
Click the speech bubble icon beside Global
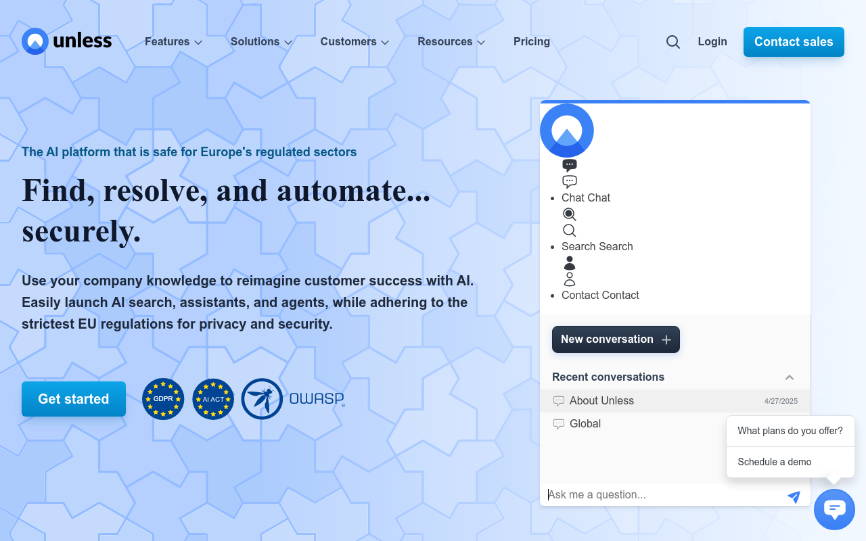pyautogui.click(x=559, y=424)
